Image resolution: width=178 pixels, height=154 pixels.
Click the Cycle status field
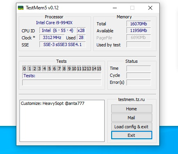click(139, 75)
